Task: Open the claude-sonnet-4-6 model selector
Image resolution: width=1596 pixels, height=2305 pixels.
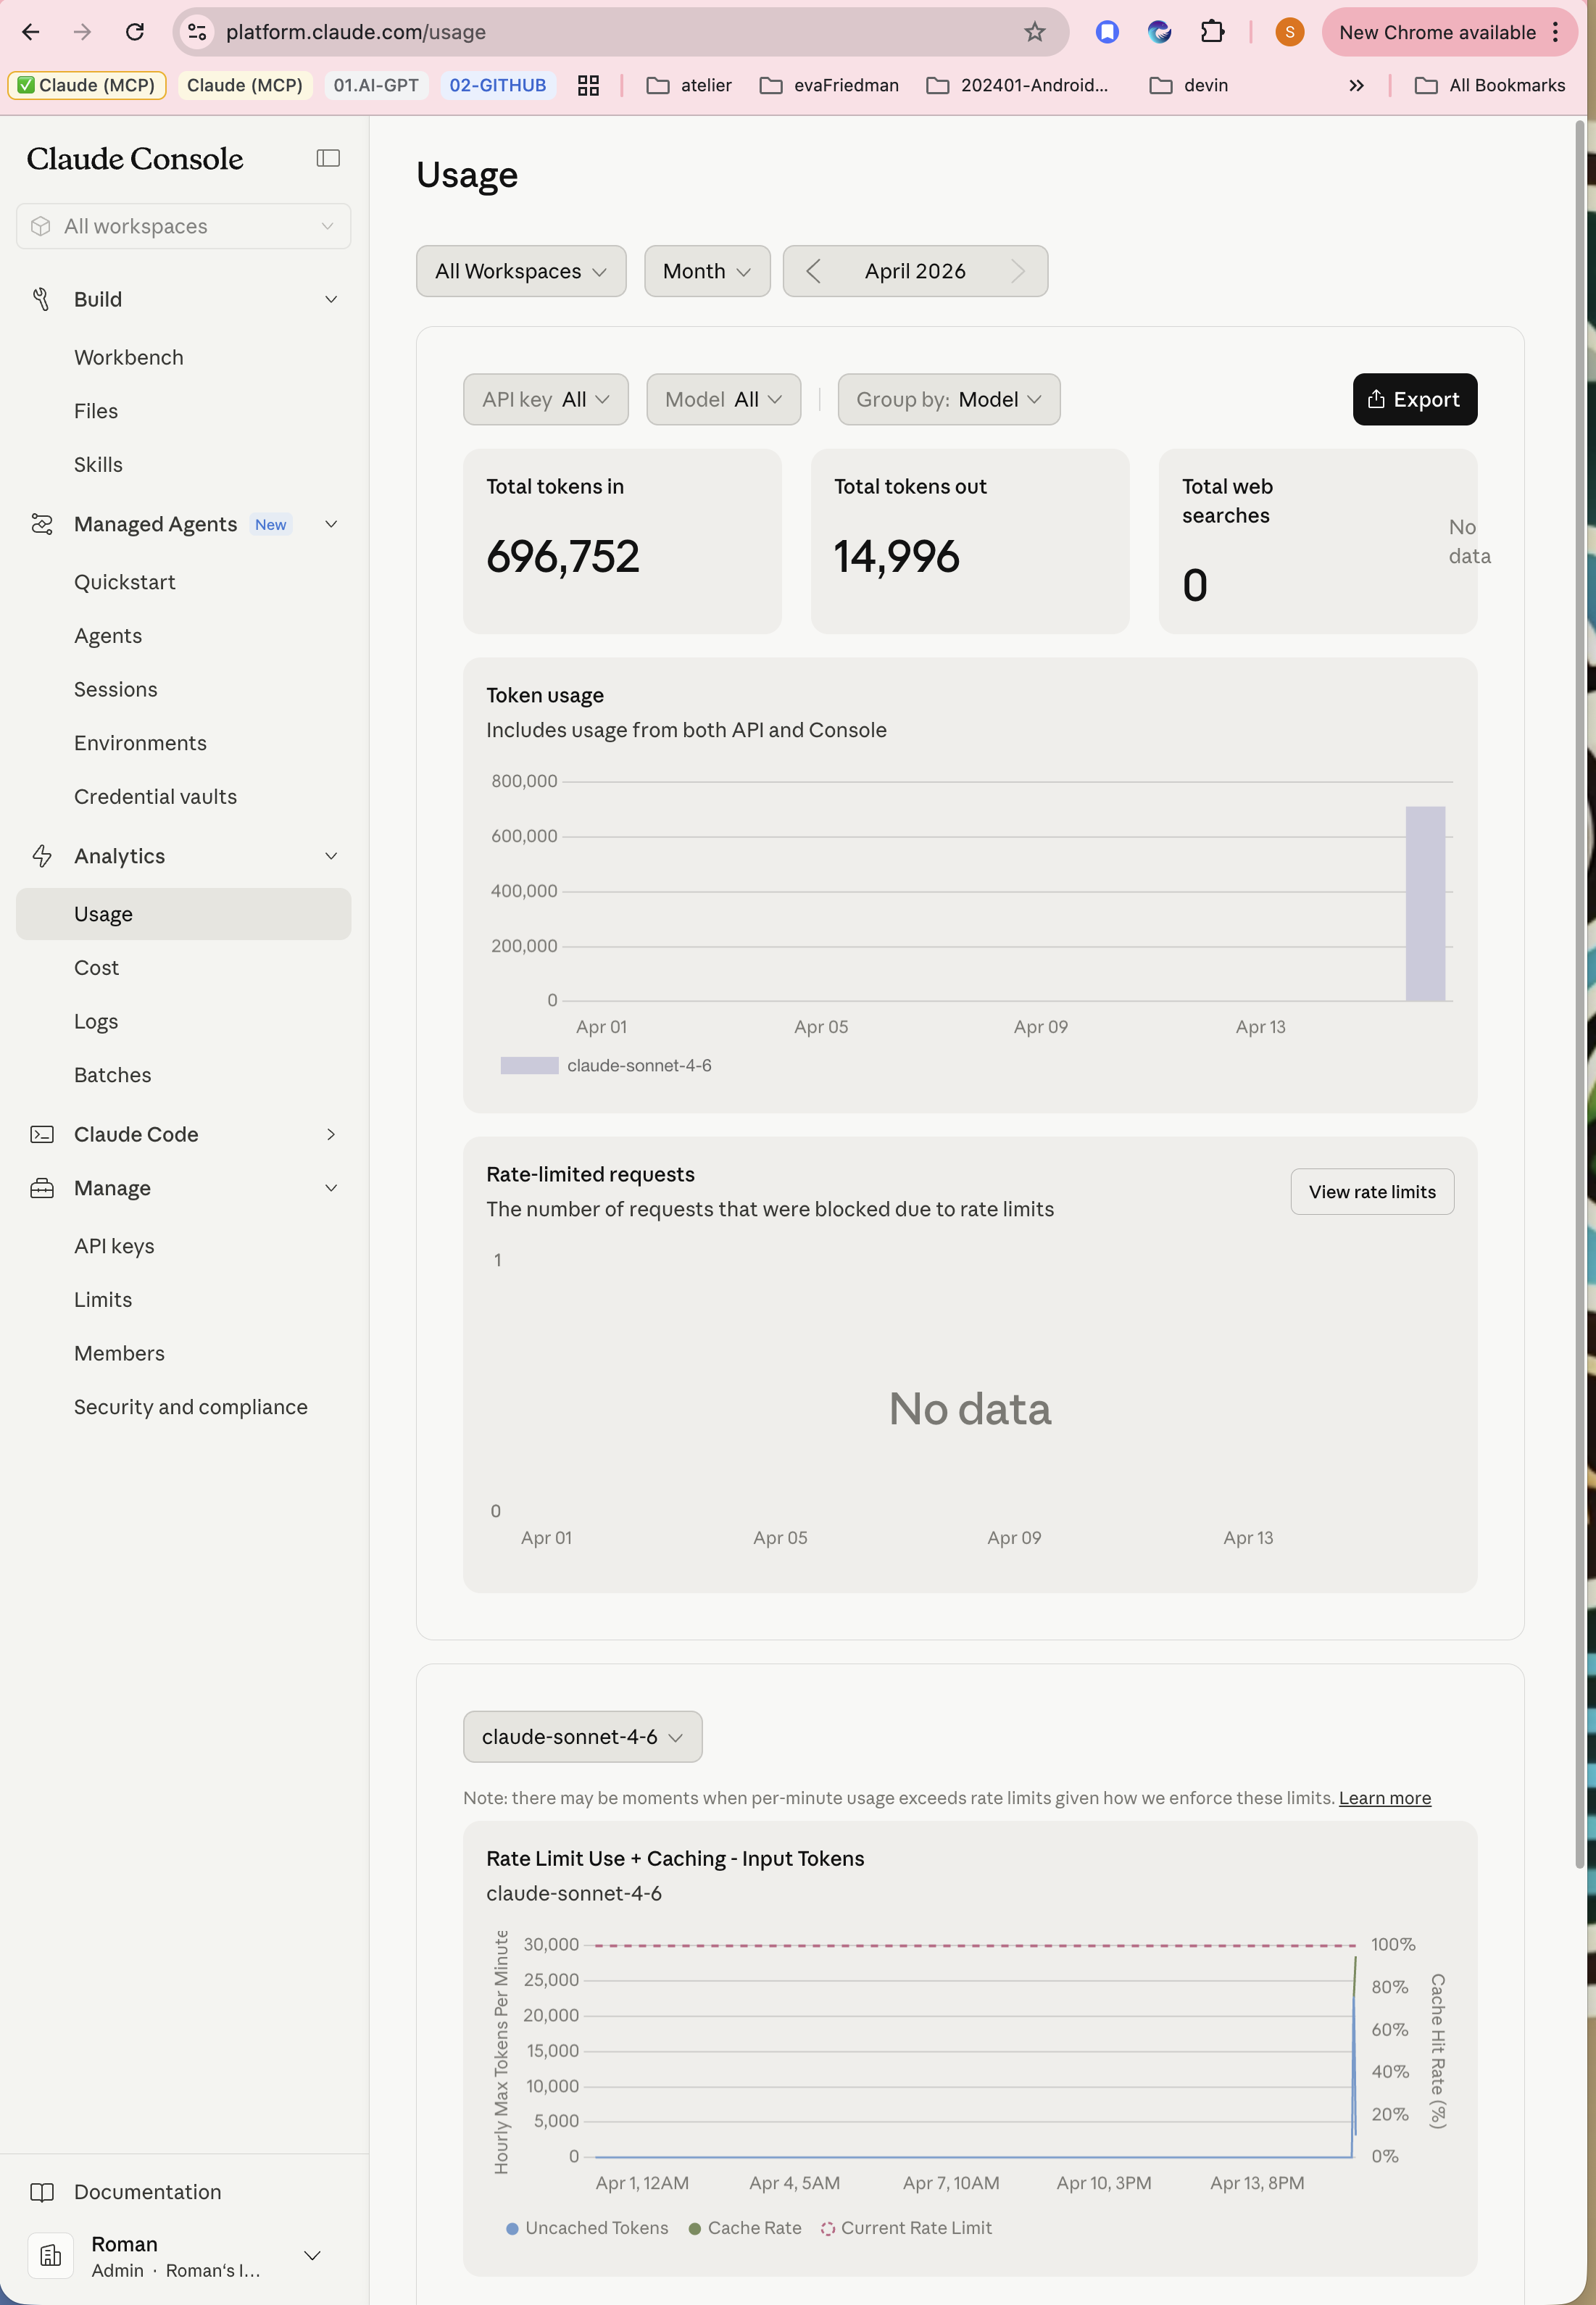Action: tap(583, 1737)
